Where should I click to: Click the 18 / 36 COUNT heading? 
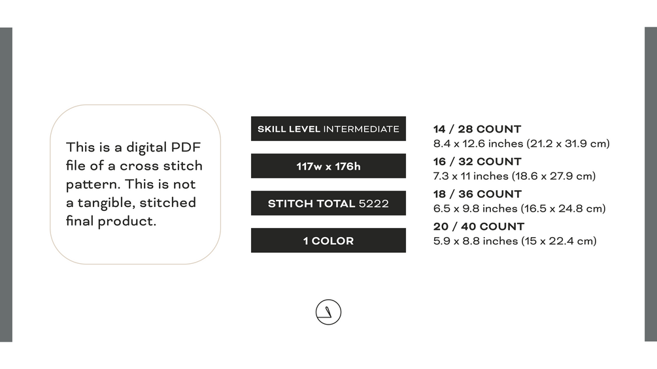pos(477,194)
